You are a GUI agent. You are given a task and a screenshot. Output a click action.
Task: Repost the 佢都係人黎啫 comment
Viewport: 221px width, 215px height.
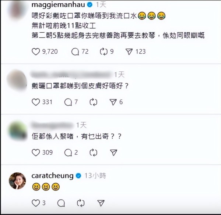tap(94, 153)
